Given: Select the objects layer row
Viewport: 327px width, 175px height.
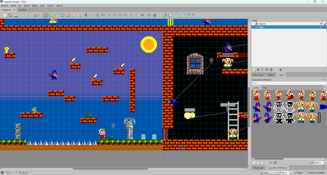Looking at the screenshot, I should click(x=289, y=24).
